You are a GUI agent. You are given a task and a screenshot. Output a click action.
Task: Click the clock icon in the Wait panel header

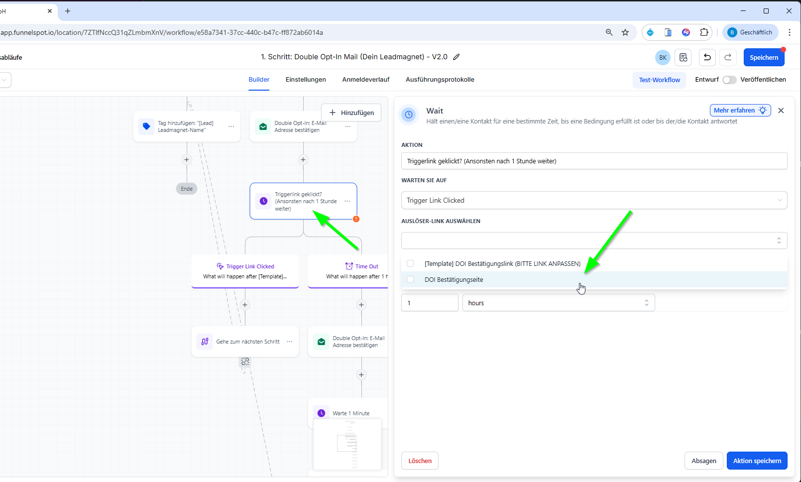pyautogui.click(x=409, y=115)
